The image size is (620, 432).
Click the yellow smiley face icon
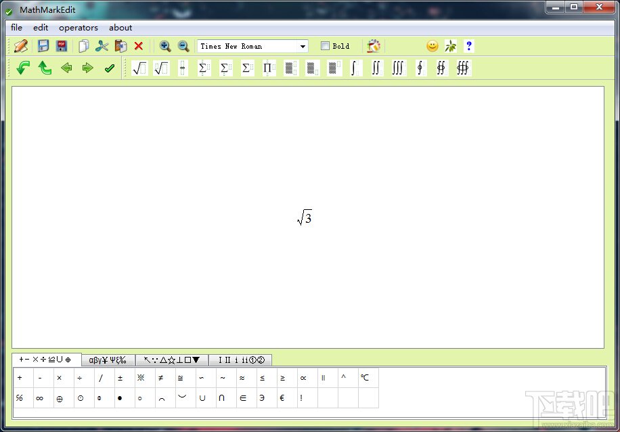tap(433, 46)
